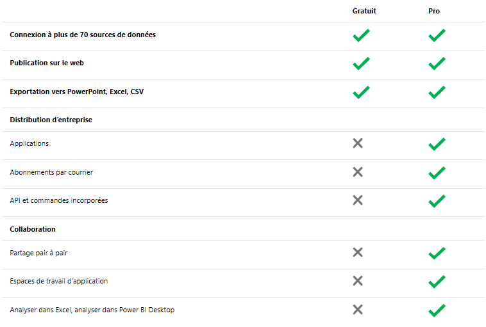This screenshot has width=486, height=327.
Task: Click the Collaboration section heading
Action: [33, 228]
